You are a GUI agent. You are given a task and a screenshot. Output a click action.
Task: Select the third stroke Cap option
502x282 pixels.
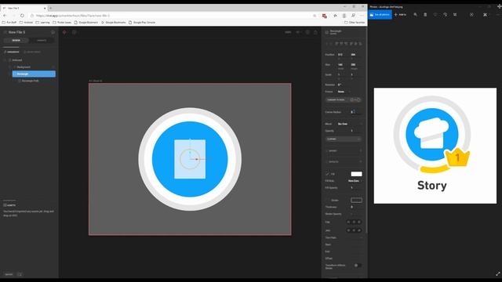click(x=359, y=222)
